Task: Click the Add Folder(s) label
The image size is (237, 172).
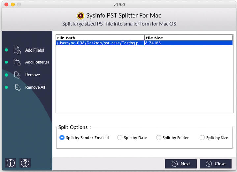Action: (37, 62)
